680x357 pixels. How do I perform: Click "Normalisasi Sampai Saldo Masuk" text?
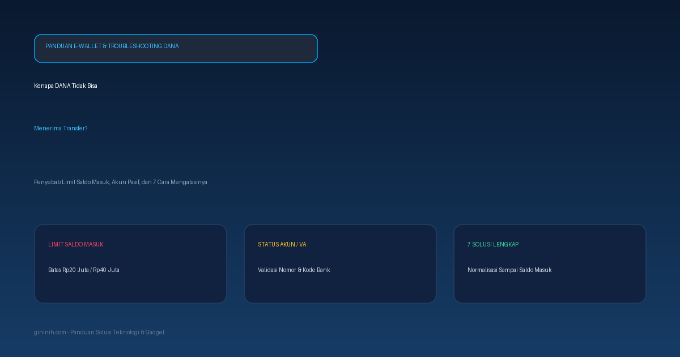pos(509,270)
